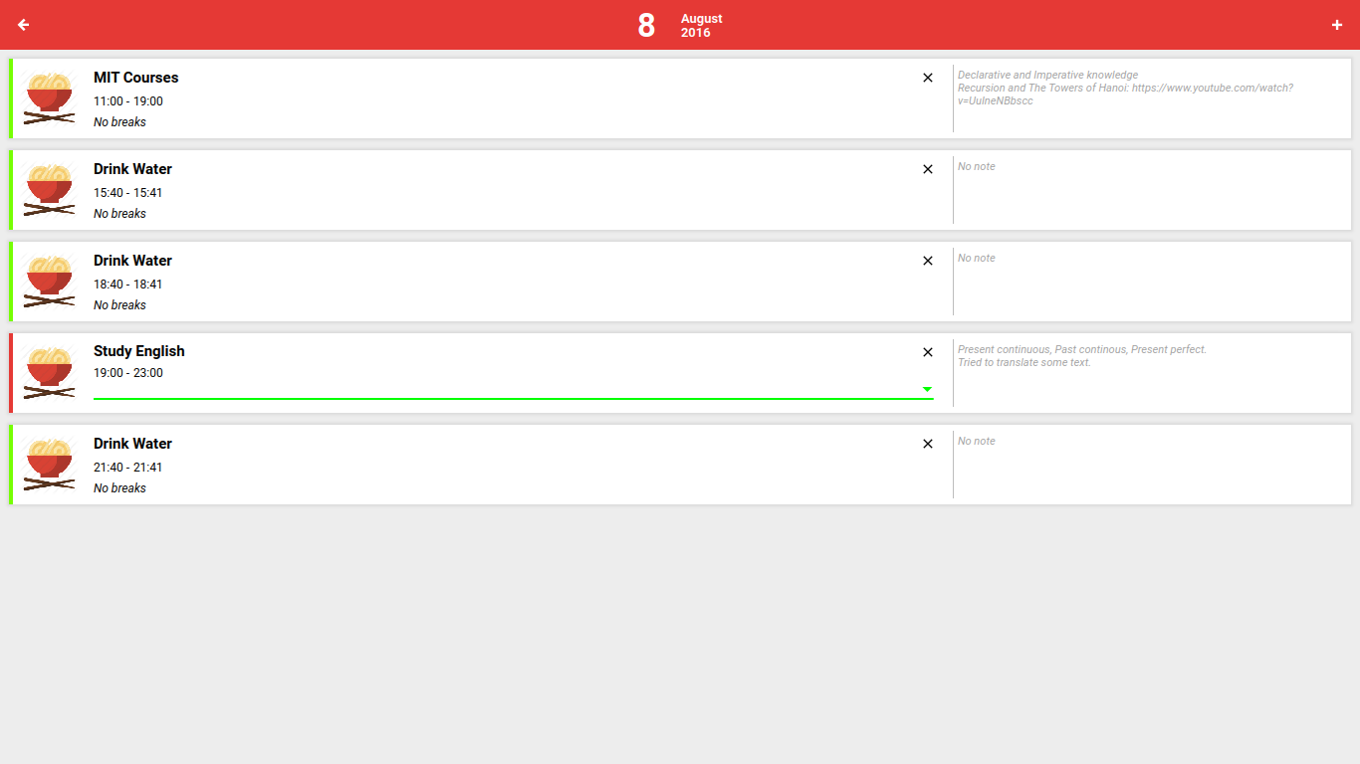The image size is (1360, 764).
Task: Click the day number 8 in header
Action: click(646, 26)
